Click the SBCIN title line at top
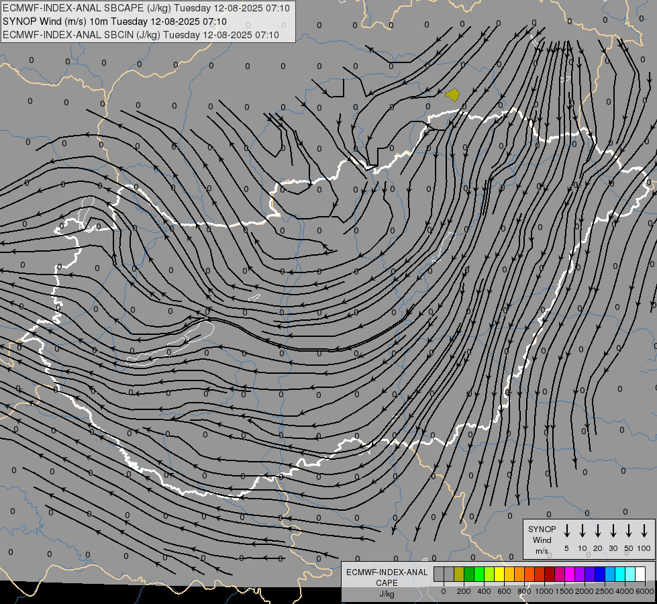This screenshot has height=604, width=657. 141,35
